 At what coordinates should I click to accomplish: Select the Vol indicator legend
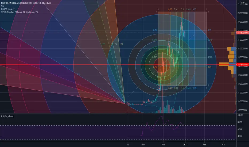(x=3, y=6)
